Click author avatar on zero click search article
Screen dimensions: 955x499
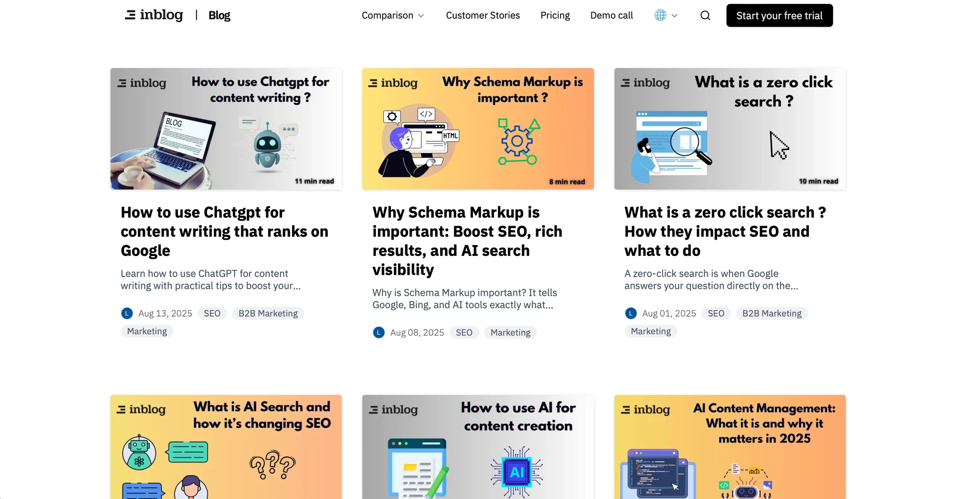631,313
